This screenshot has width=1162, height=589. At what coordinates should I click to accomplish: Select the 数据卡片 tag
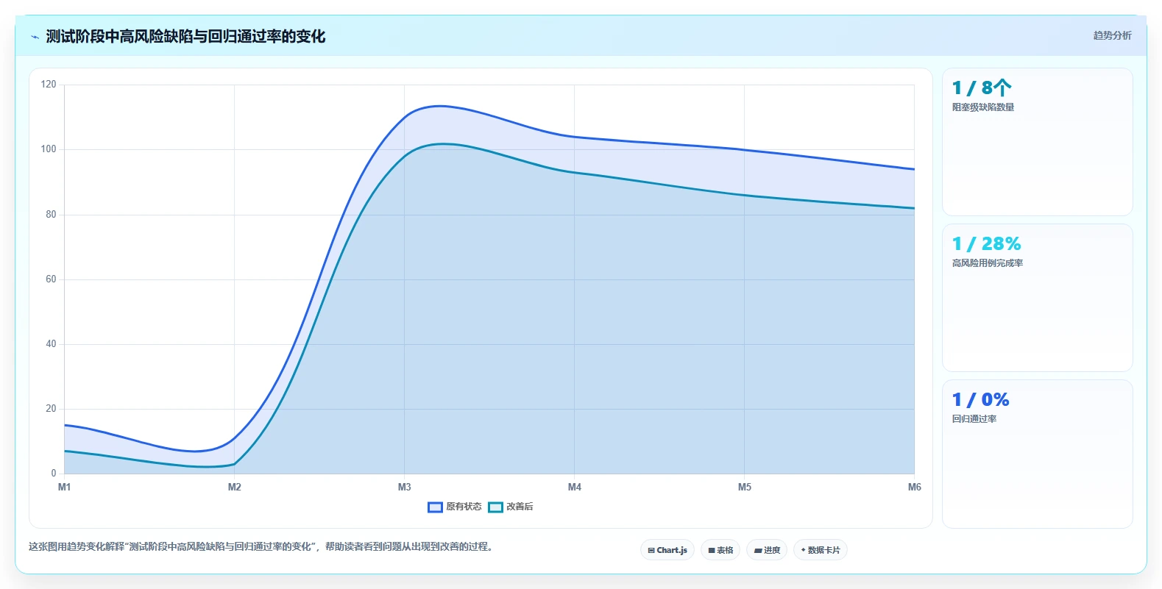[x=821, y=550]
